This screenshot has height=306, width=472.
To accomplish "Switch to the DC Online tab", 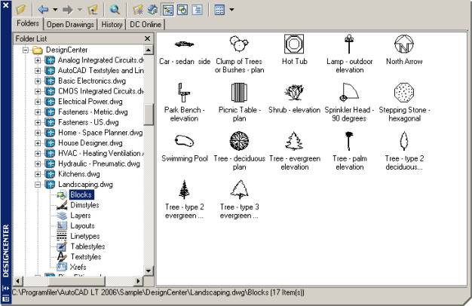I will [146, 25].
